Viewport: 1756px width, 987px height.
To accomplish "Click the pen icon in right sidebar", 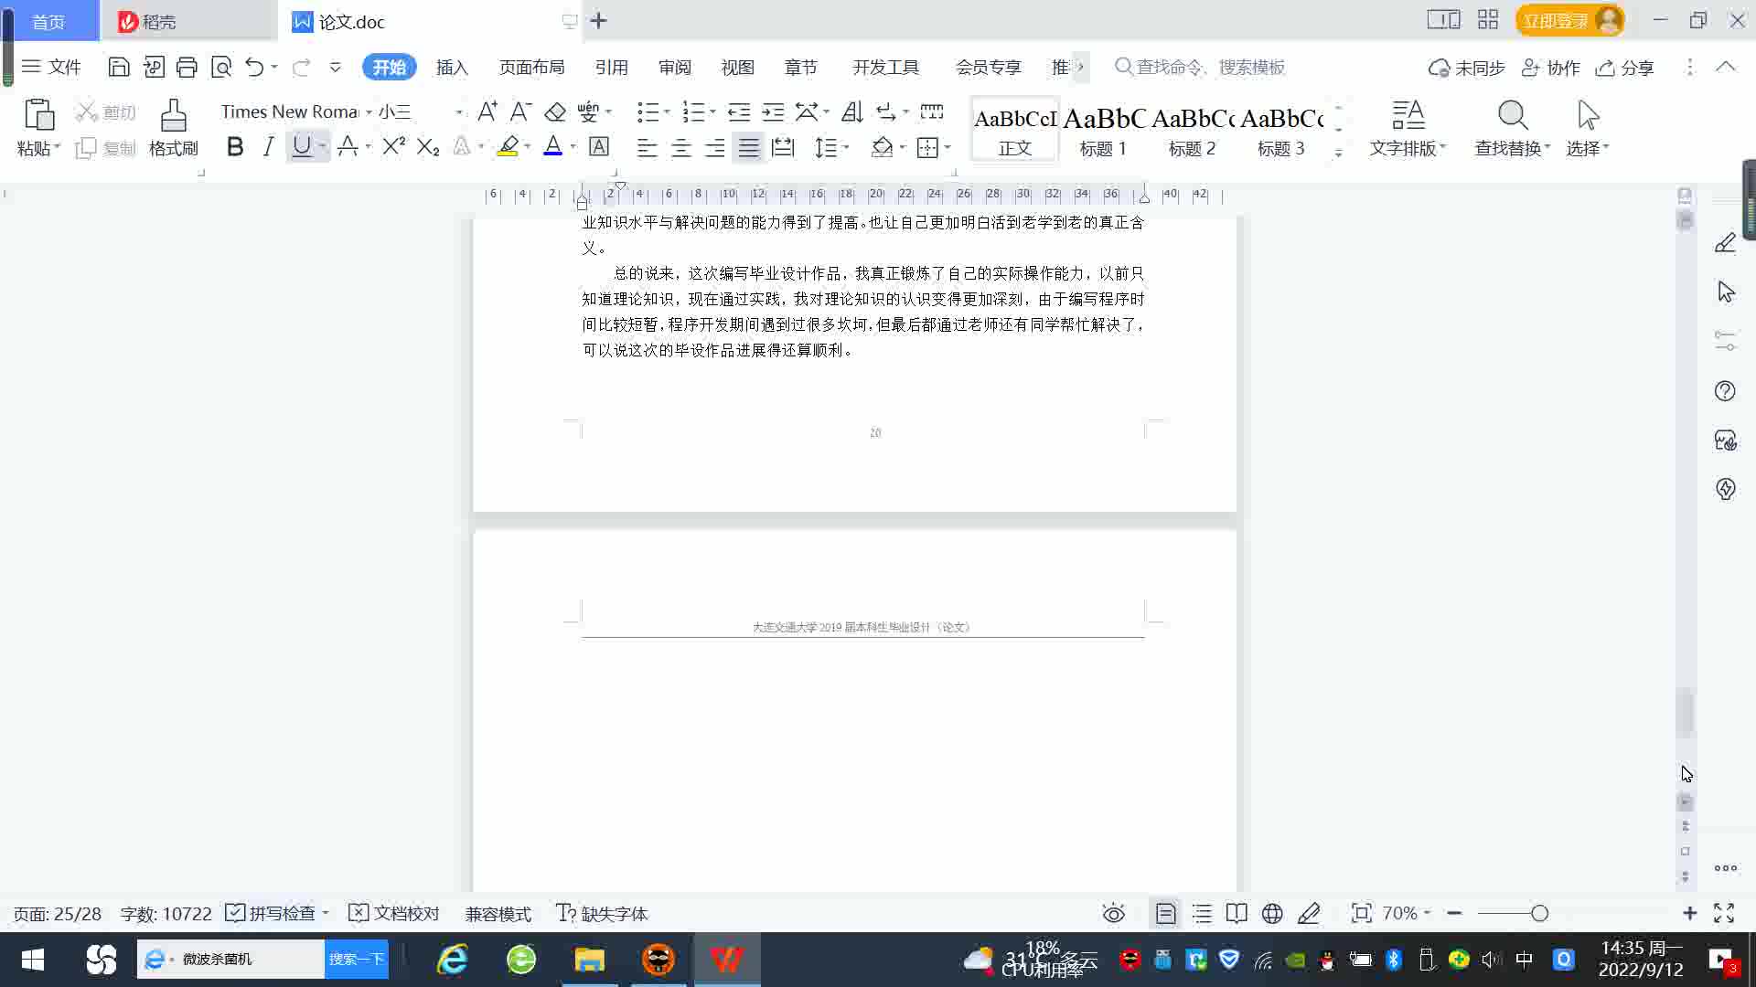I will [1725, 243].
